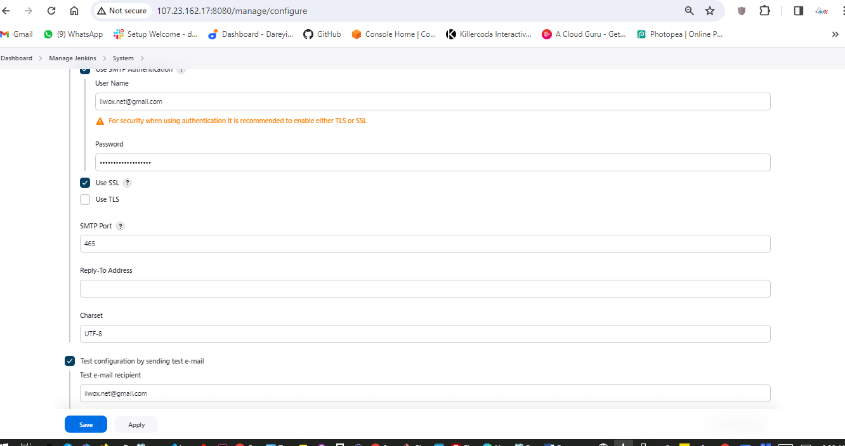The height and width of the screenshot is (446, 845).
Task: Click the Reply-To Address input field
Action: click(425, 289)
